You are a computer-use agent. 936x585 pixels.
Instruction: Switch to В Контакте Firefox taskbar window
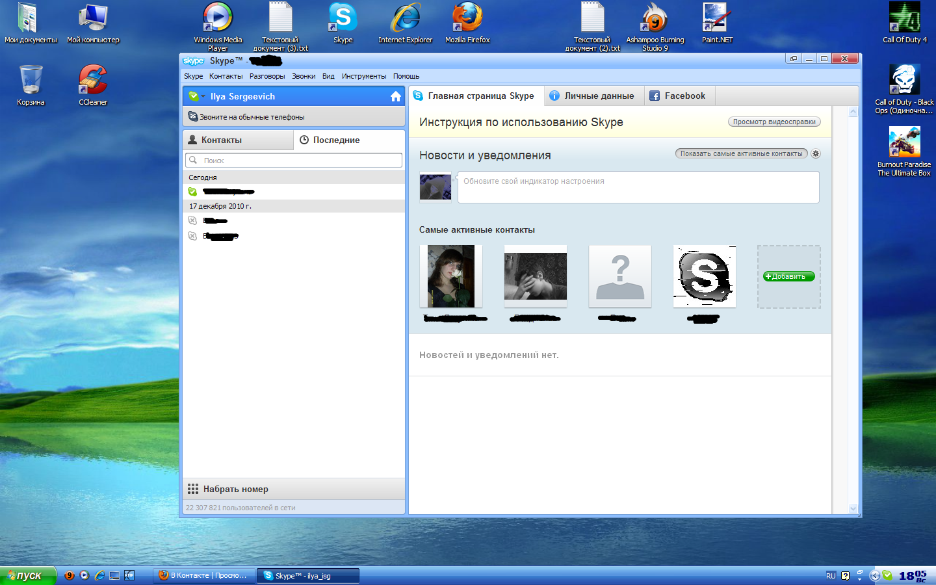tap(204, 575)
